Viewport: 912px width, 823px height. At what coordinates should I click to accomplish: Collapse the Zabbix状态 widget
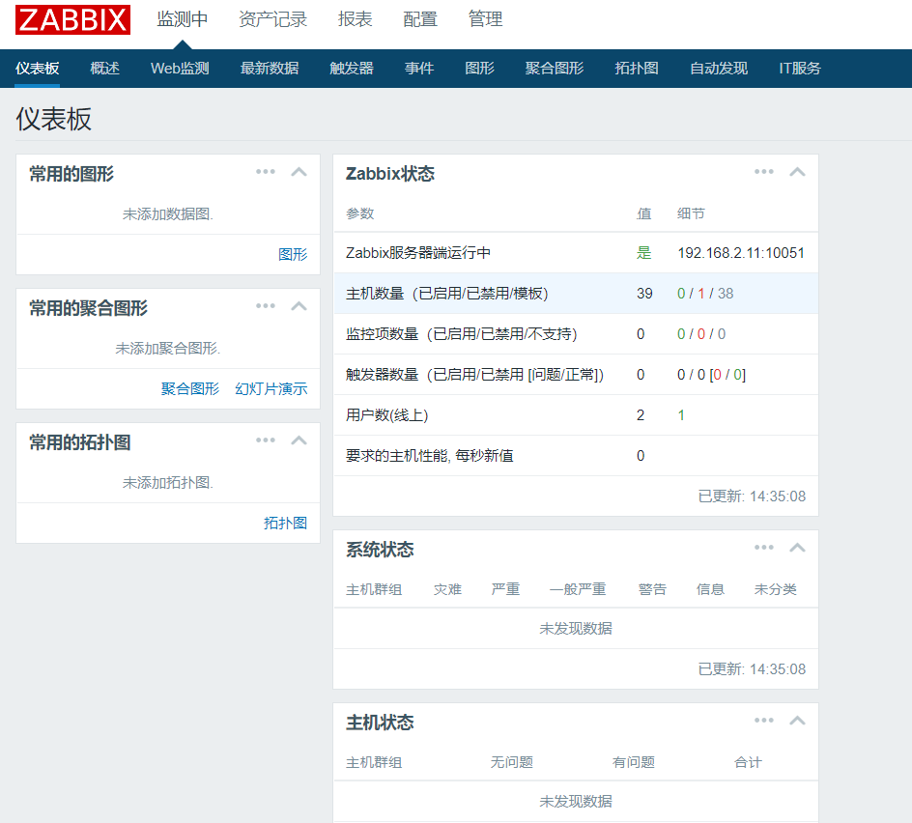click(x=797, y=172)
